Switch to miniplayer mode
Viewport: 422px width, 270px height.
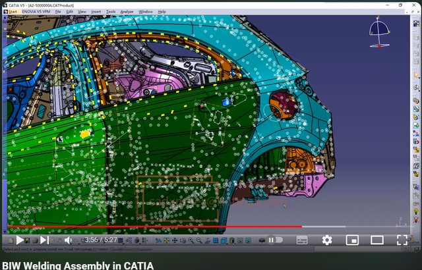point(351,240)
